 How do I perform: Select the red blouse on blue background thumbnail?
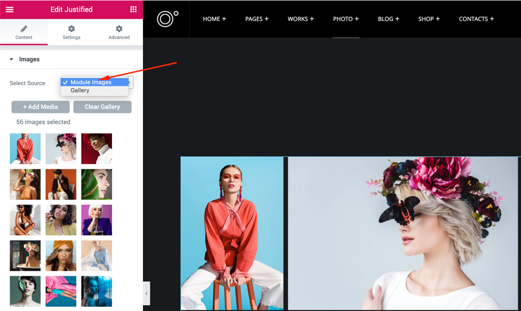[25, 149]
